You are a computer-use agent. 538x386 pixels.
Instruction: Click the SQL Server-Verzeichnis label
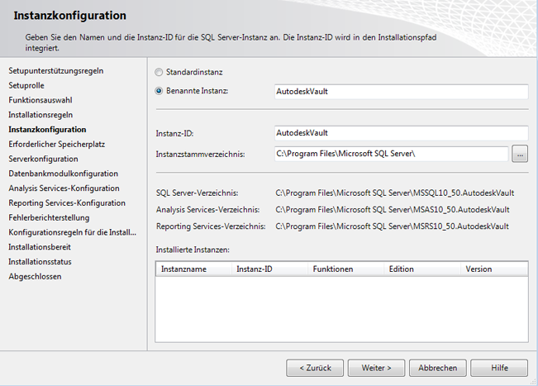click(x=197, y=193)
